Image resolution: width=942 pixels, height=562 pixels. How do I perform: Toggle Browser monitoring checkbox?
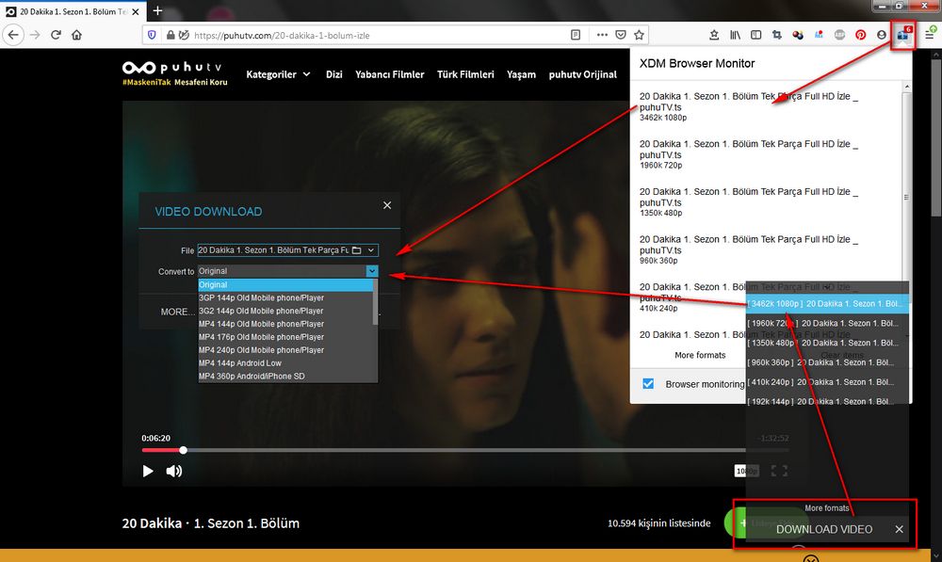648,384
